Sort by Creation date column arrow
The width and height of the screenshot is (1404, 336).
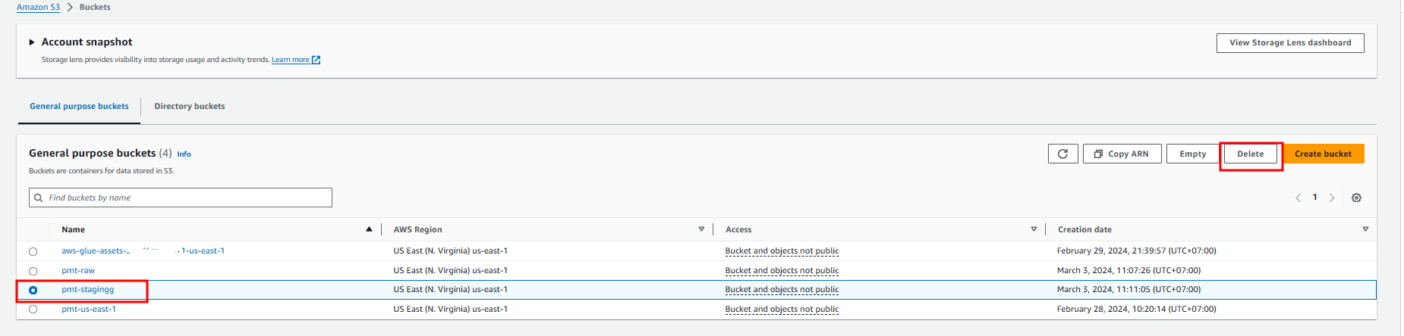point(1365,229)
